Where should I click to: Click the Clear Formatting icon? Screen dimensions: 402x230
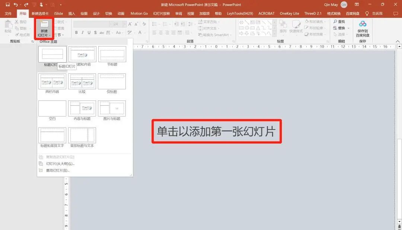(x=144, y=24)
